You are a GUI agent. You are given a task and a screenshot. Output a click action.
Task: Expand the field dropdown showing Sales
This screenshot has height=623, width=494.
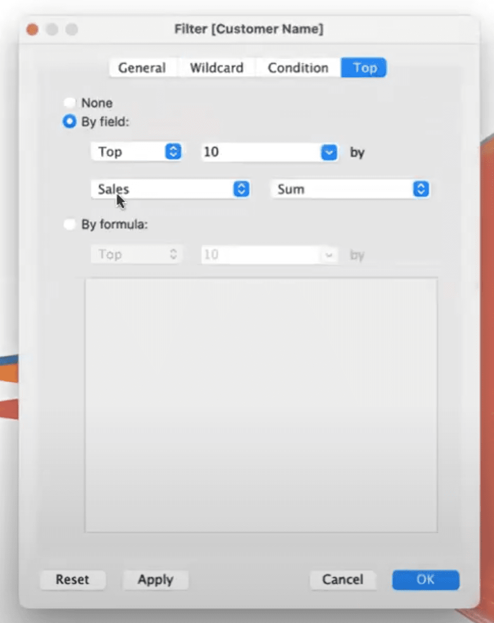tap(167, 189)
